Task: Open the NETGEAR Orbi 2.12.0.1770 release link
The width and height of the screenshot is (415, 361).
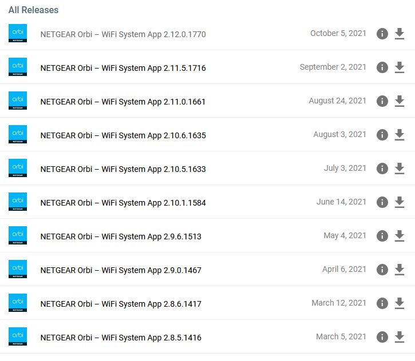Action: point(123,34)
